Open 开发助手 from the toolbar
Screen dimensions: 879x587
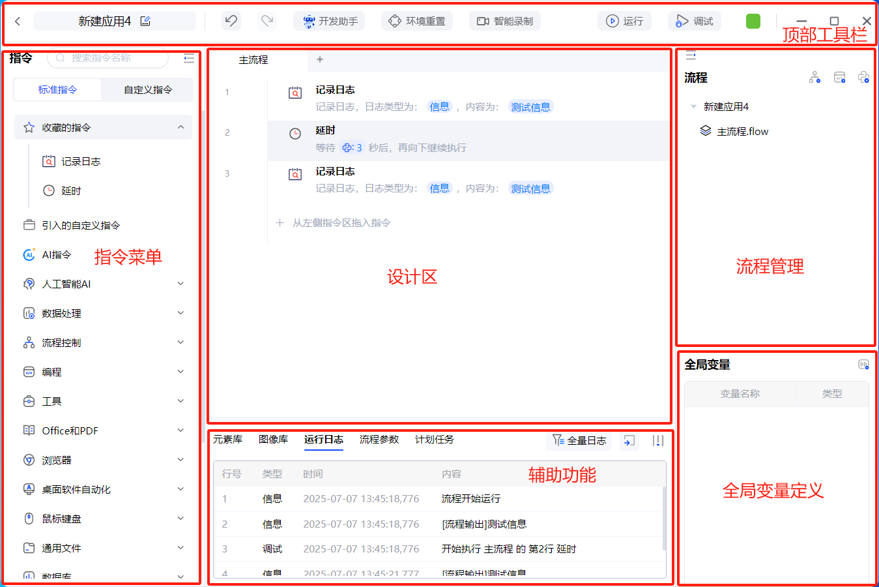tap(330, 22)
